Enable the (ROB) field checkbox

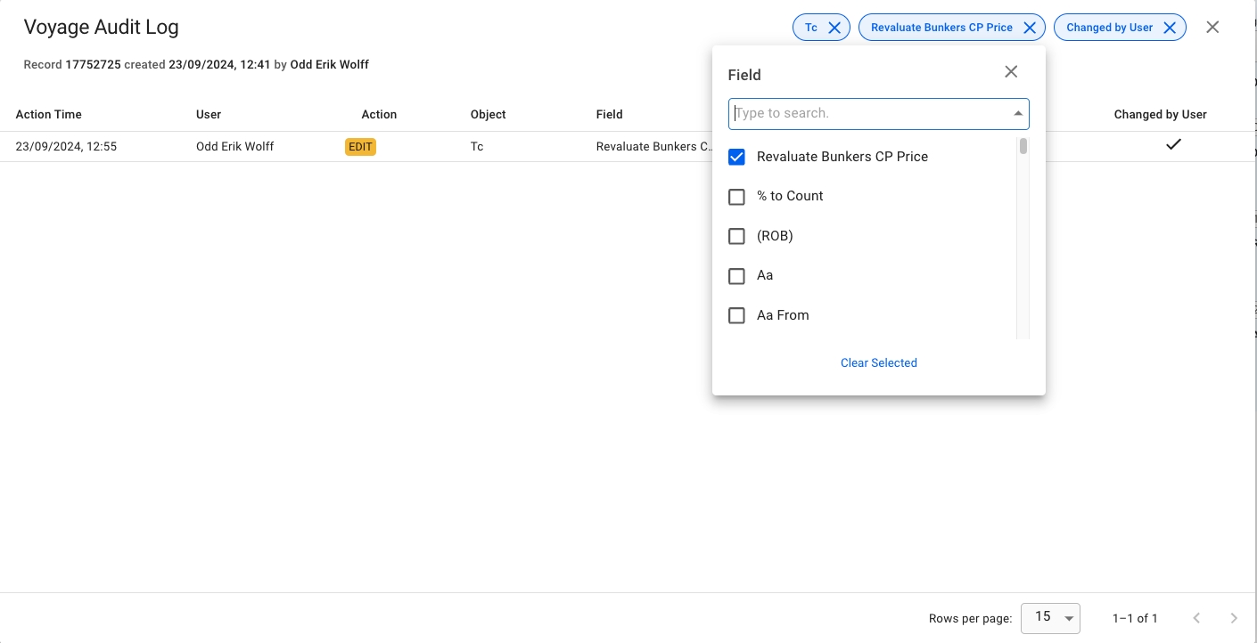tap(736, 236)
